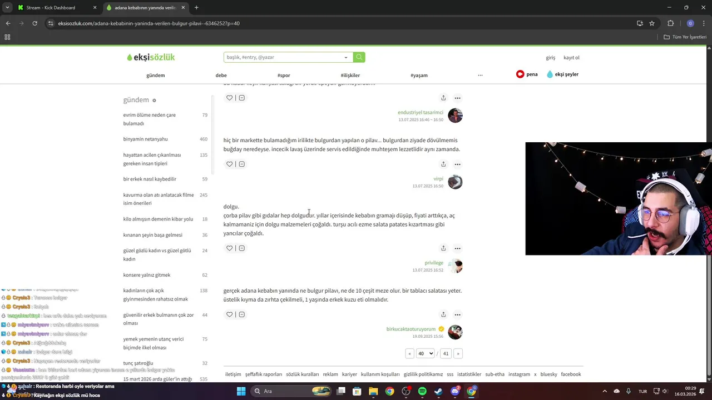This screenshot has width=712, height=400.
Task: Open the #ilişkiler channel
Action: [x=350, y=75]
